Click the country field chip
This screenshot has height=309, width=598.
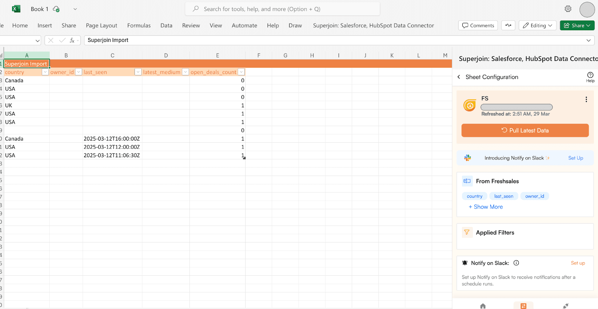tap(475, 196)
